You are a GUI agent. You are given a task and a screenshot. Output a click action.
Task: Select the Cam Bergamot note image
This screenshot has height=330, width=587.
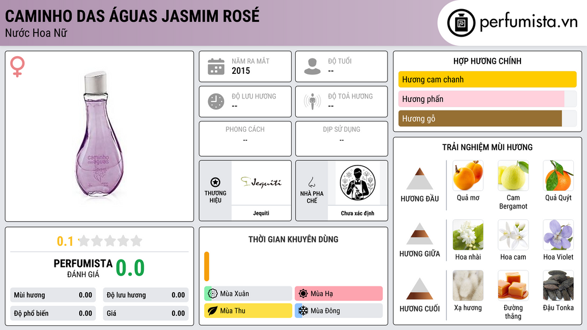tap(513, 175)
